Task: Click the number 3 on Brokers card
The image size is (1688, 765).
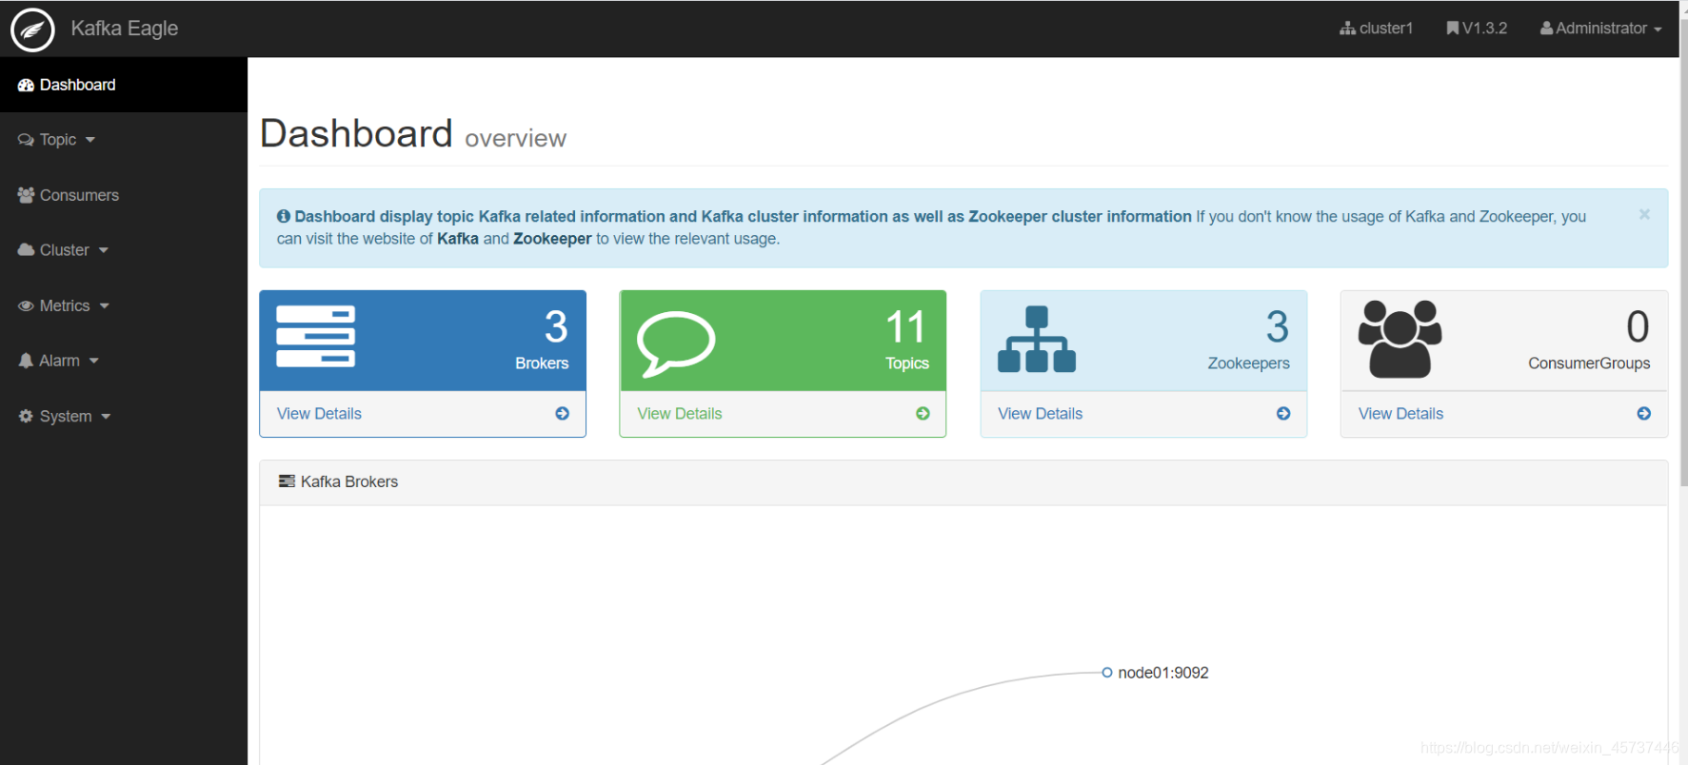Action: pyautogui.click(x=556, y=327)
